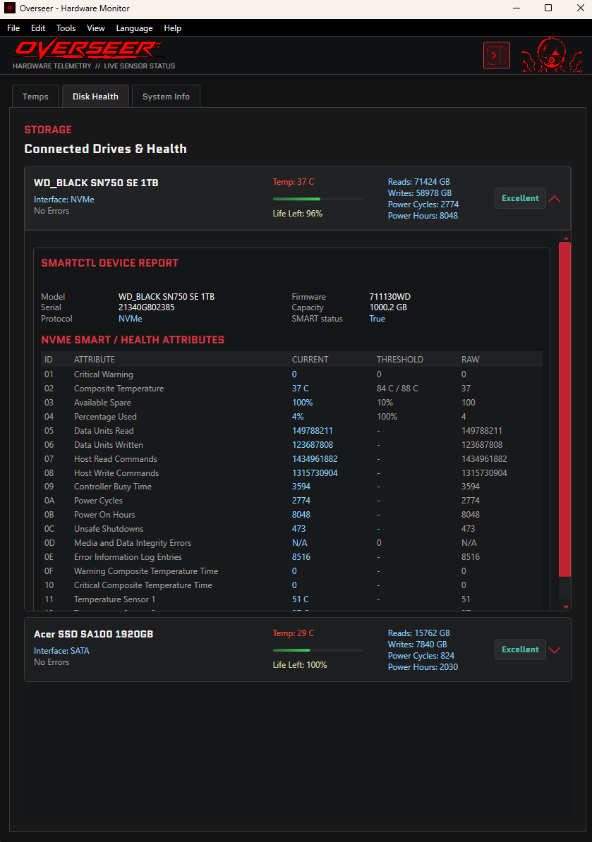Click the red sidebar toggle icon in header
The image size is (592, 842).
point(496,55)
